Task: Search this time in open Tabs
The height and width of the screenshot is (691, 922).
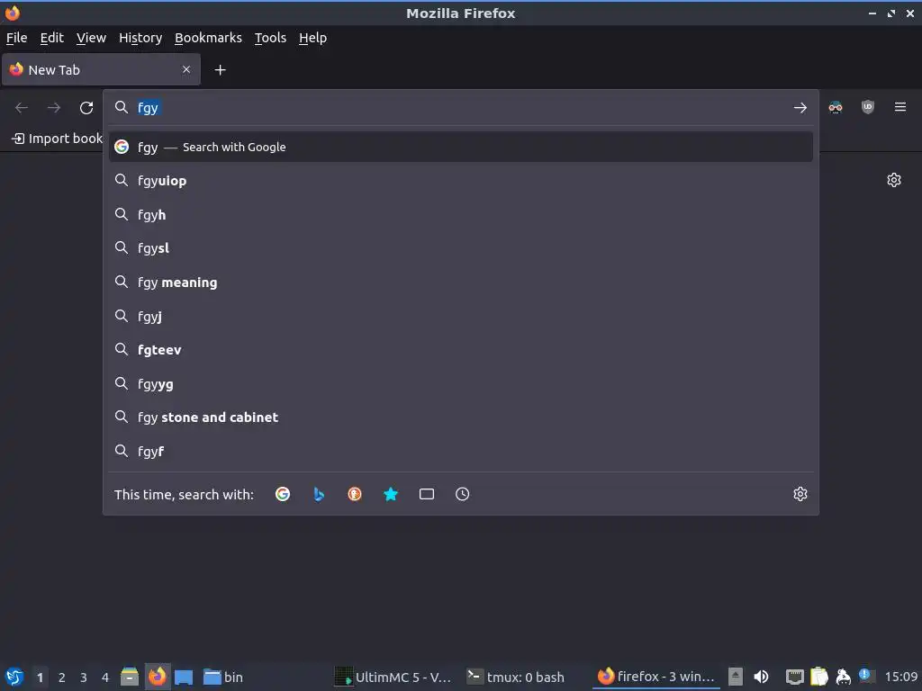Action: (x=426, y=494)
